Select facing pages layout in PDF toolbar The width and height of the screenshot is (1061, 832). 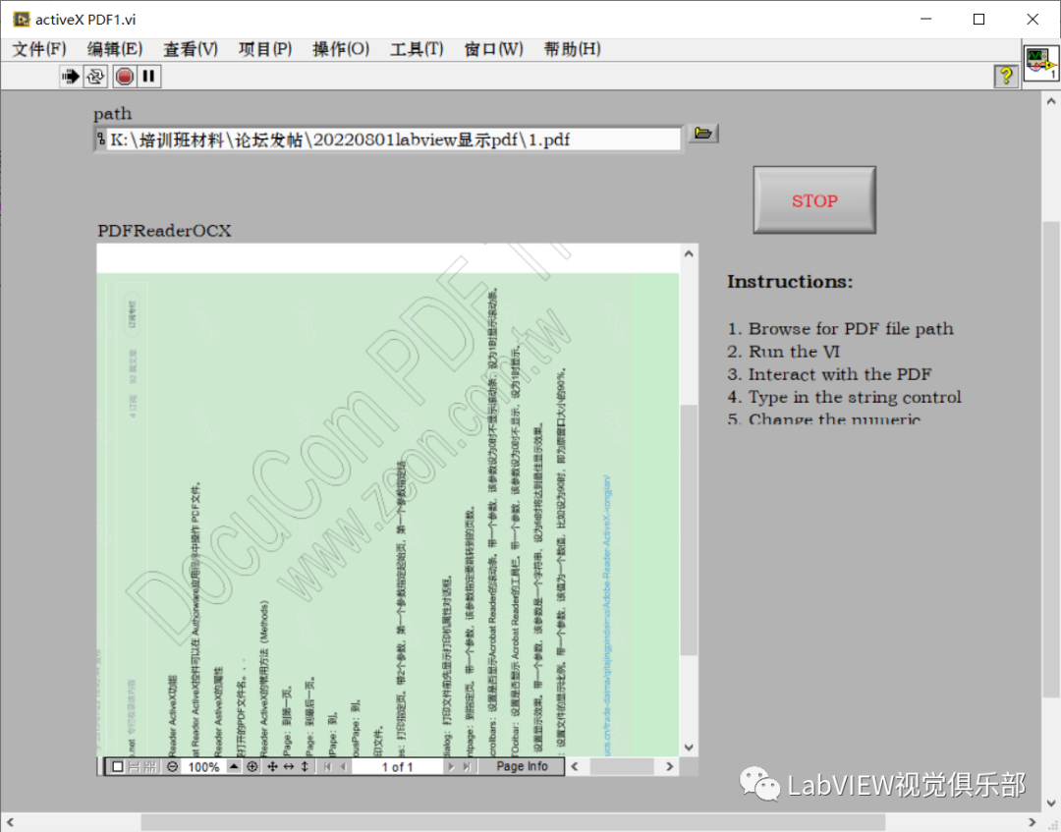coord(150,766)
